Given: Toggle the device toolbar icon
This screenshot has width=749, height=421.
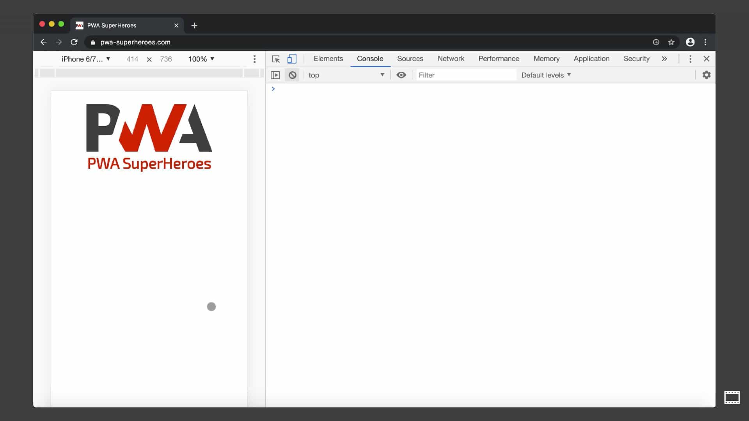Looking at the screenshot, I should (292, 59).
